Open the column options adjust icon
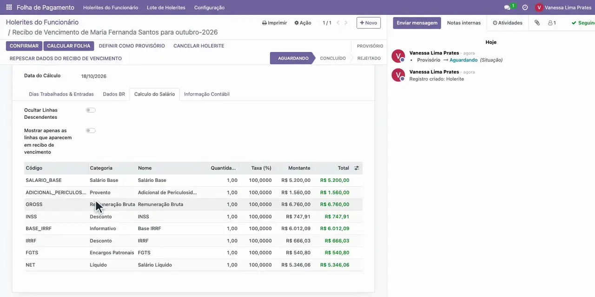Viewport: 595px width, 297px height. (357, 168)
